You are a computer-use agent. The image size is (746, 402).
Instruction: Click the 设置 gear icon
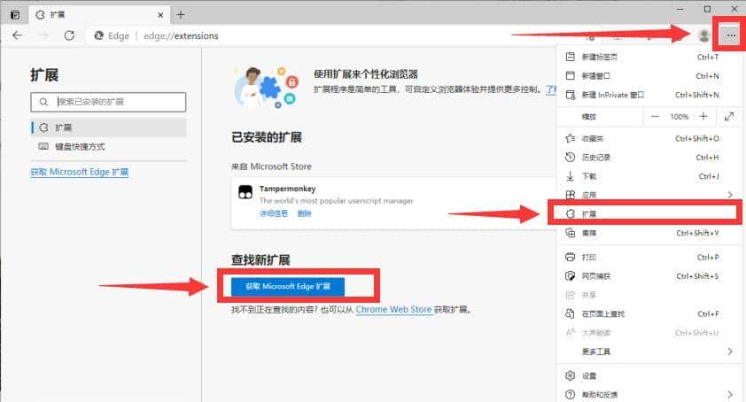click(x=570, y=375)
